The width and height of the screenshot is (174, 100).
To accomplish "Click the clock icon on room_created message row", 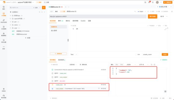I will click(x=99, y=88).
